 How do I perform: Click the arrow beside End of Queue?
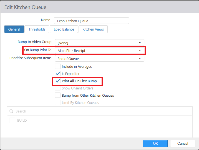coord(140,58)
